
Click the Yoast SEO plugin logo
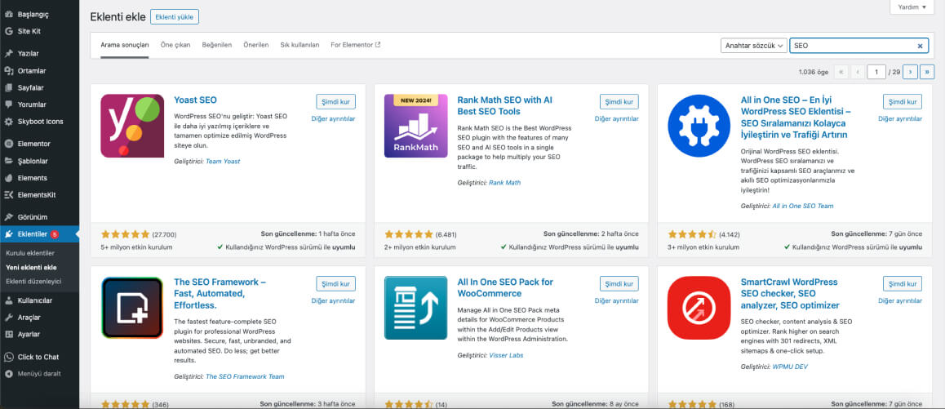click(x=132, y=126)
